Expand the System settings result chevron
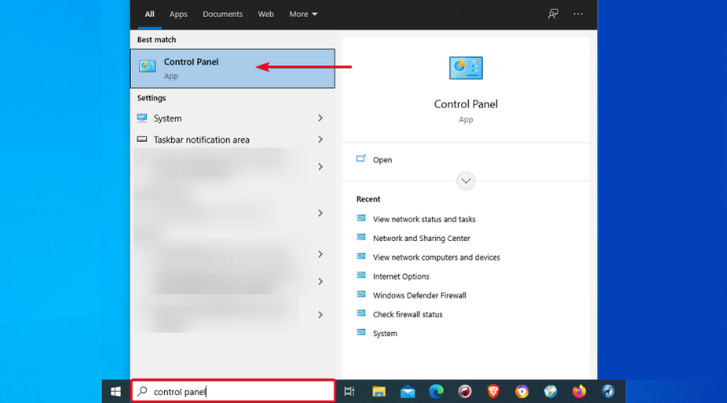Screen dimensions: 727x403 click(x=321, y=118)
